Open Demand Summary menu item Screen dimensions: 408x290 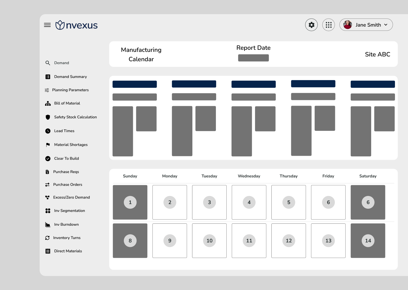pyautogui.click(x=71, y=77)
